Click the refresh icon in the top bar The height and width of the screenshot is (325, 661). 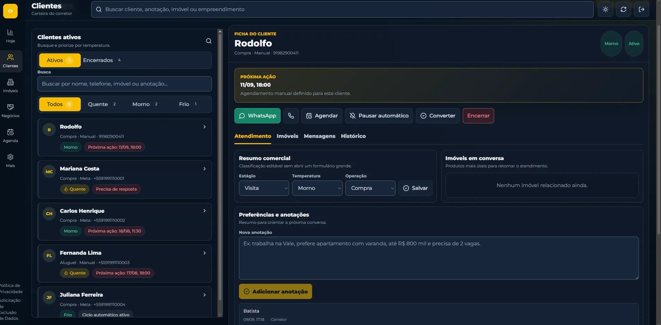[x=624, y=9]
